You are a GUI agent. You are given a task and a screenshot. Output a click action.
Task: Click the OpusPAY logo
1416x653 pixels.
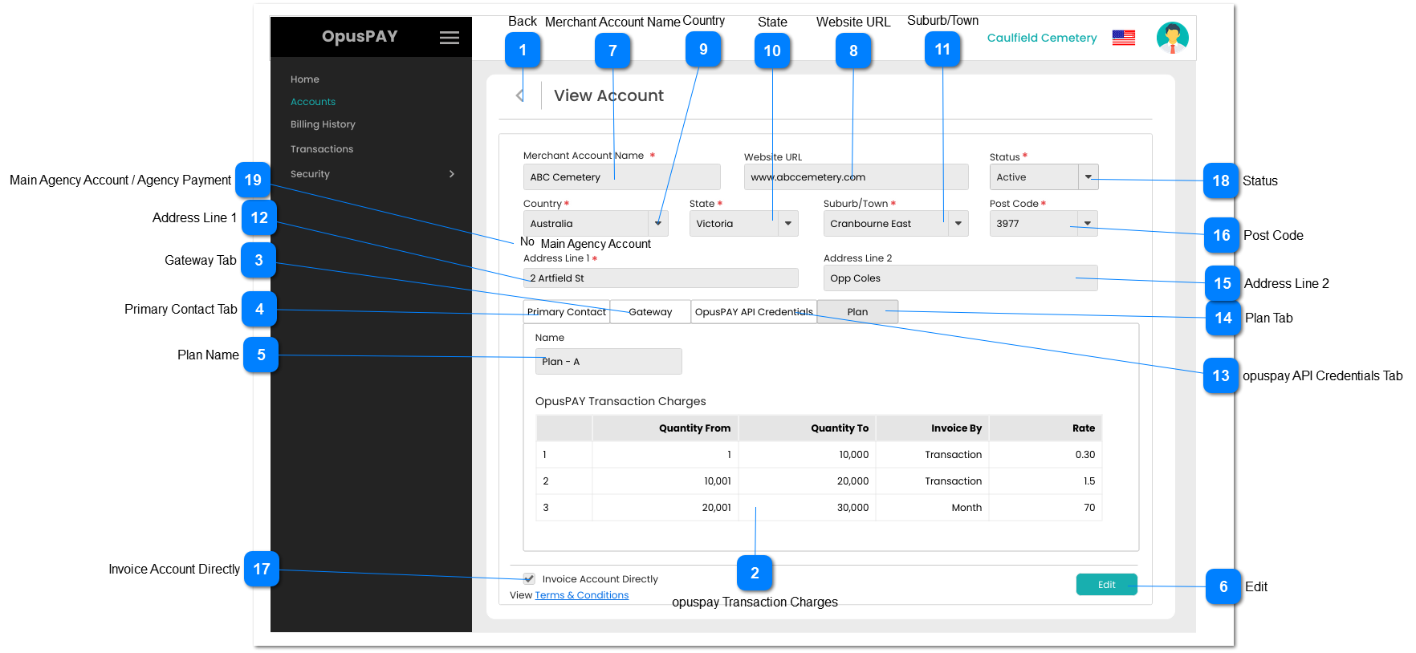(x=360, y=36)
